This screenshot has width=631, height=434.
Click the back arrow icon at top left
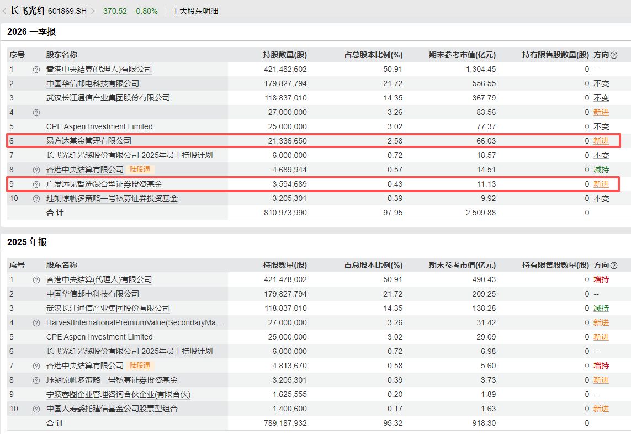point(5,10)
